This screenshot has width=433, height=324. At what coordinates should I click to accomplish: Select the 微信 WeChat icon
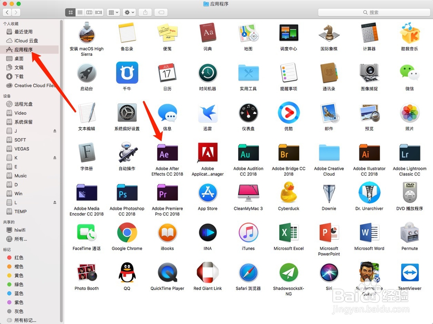coord(410,73)
